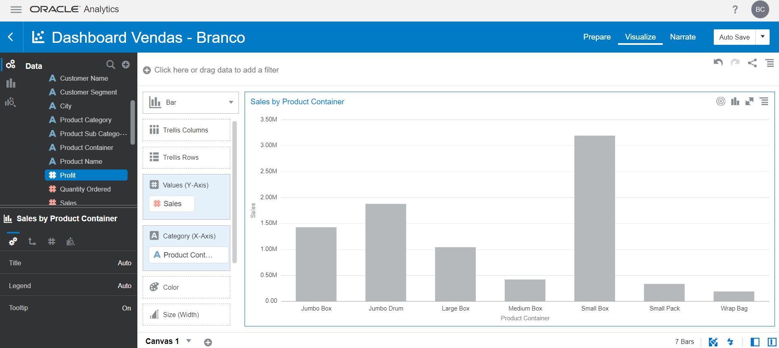Open the Analytics panel icon in sidebar
This screenshot has width=779, height=348.
(10, 102)
